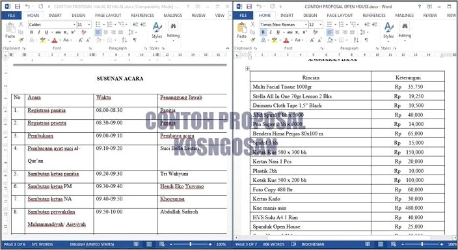Open the Calibri font name dropdown
The image size is (458, 250).
(x=74, y=25)
